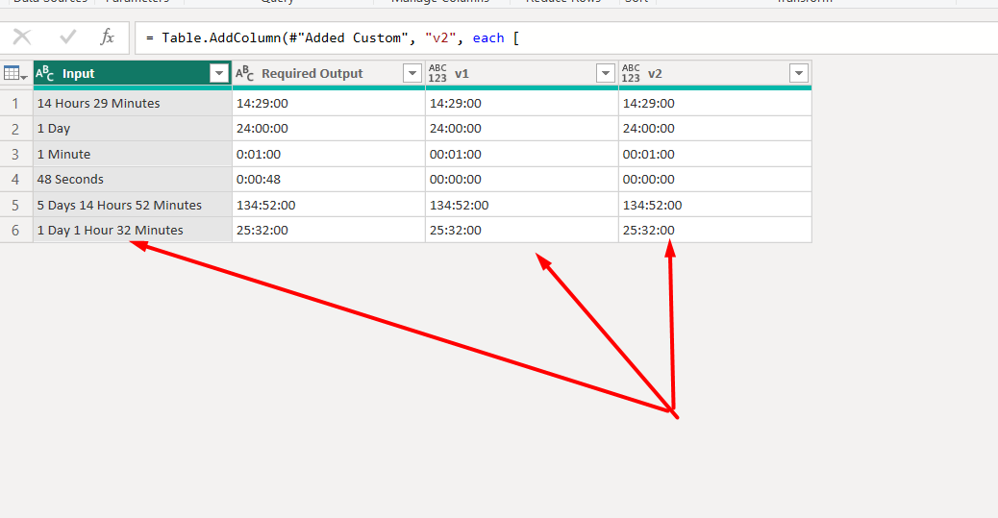Confirm formula with the checkmark icon
Screen dimensions: 998x518
tap(67, 37)
